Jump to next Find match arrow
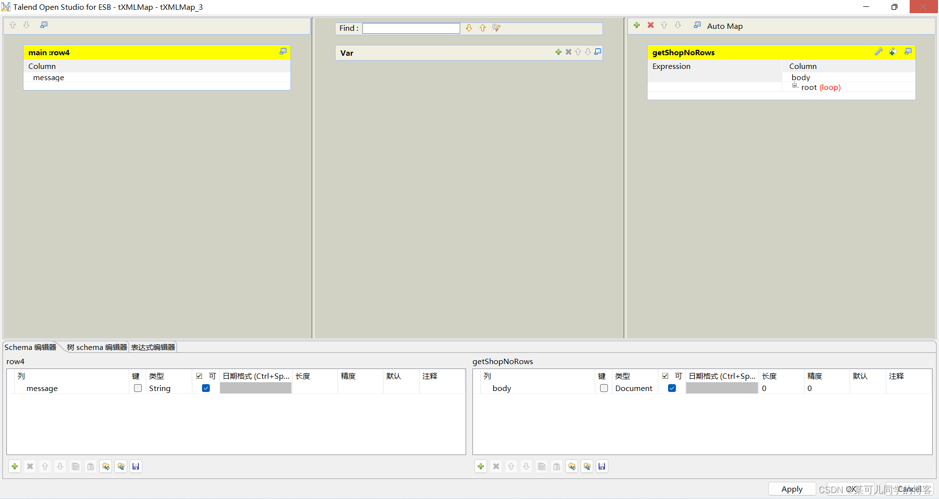The width and height of the screenshot is (939, 499). [x=469, y=28]
